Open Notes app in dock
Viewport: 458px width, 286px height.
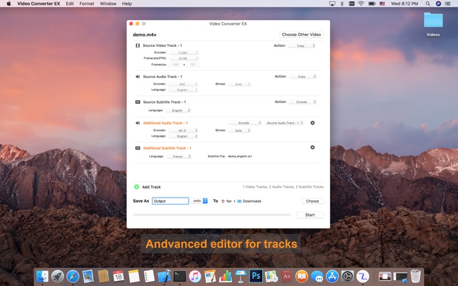click(134, 276)
